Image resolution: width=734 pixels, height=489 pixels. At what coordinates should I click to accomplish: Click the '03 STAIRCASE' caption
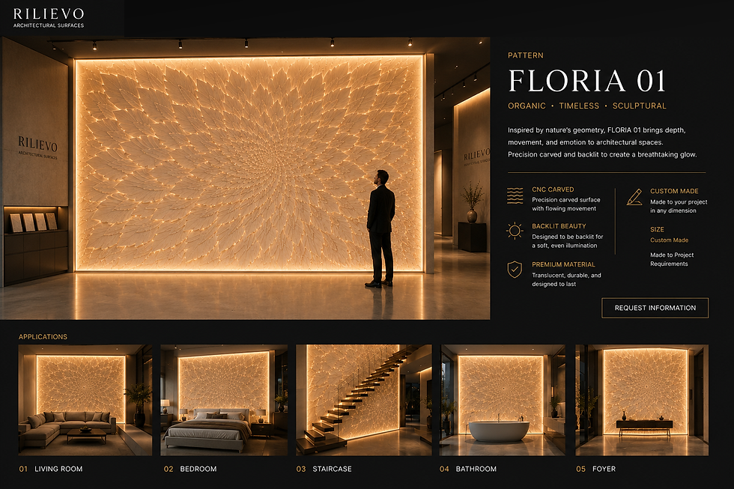pos(324,469)
